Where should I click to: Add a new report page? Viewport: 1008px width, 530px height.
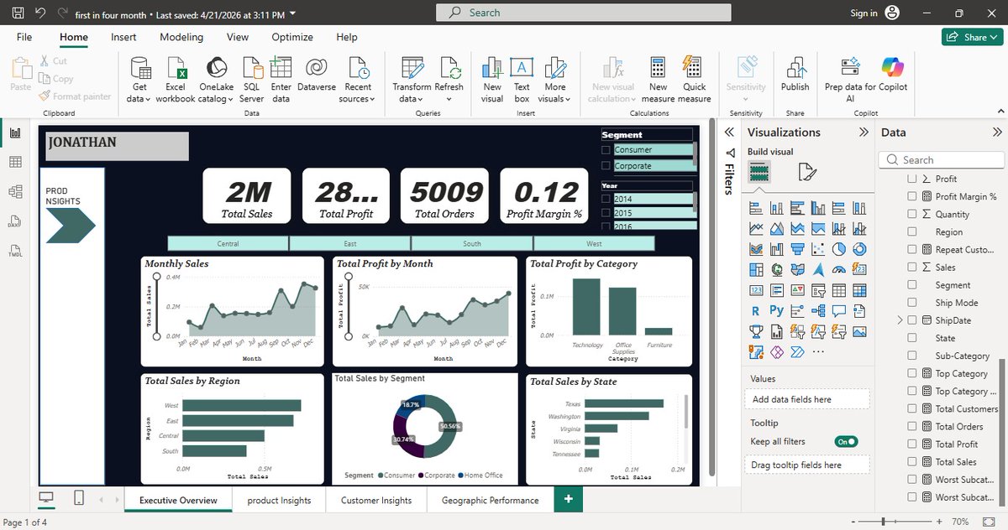pyautogui.click(x=569, y=499)
